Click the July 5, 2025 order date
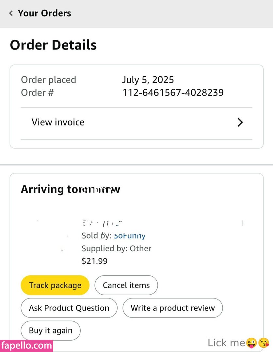Screen dimensions: 273x352 [148, 80]
